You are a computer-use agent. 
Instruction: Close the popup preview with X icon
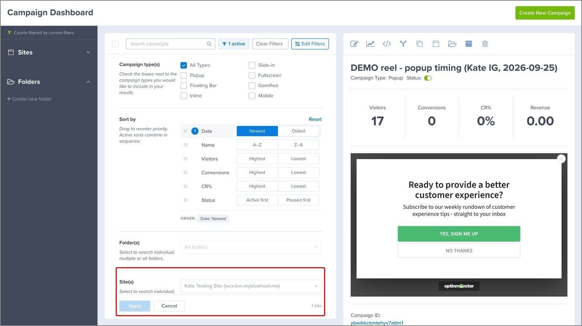click(x=561, y=159)
